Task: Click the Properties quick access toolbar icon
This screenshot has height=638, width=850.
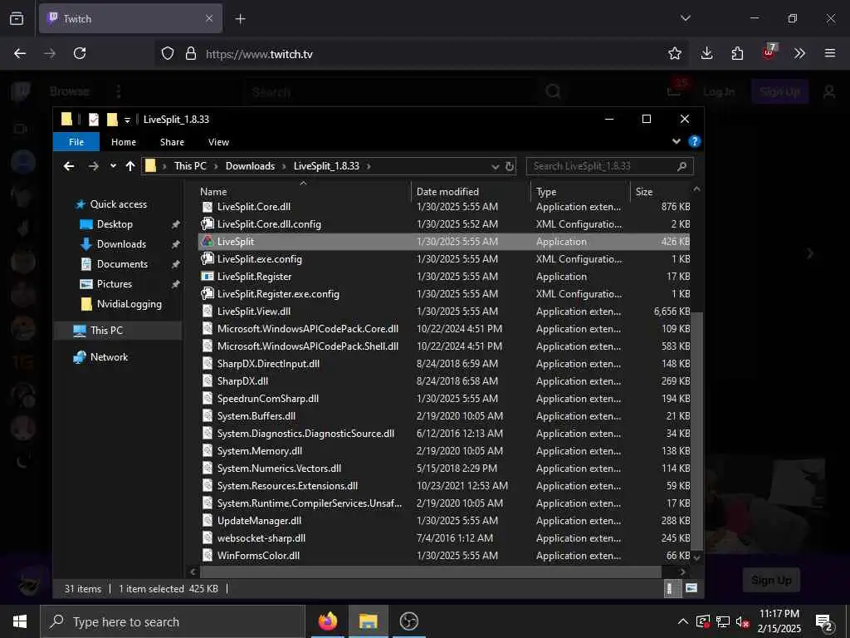Action: pyautogui.click(x=94, y=120)
